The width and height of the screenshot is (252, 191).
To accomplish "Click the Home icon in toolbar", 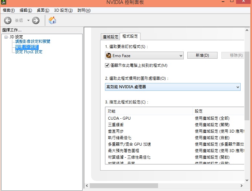I will tap(52, 20).
